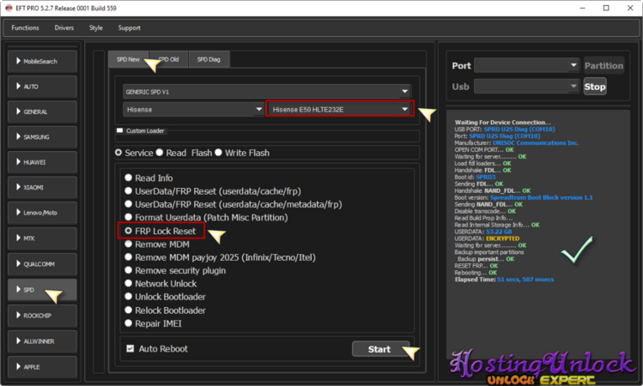Select the SAMSUNG brand sidebar button

(41, 137)
